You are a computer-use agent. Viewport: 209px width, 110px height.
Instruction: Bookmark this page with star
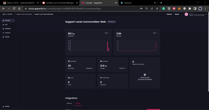pyautogui.click(x=157, y=9)
